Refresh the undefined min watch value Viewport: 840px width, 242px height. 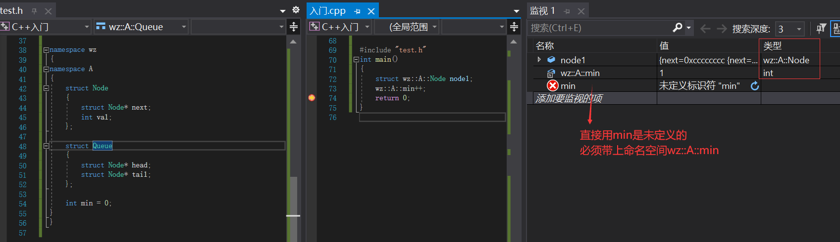coord(754,86)
